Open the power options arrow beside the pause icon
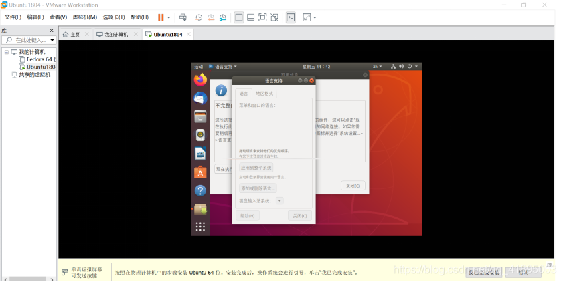563x282 pixels. 169,17
